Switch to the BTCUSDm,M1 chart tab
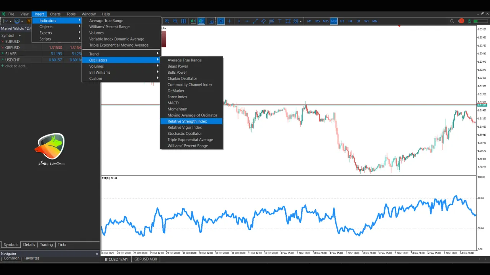 click(116, 259)
